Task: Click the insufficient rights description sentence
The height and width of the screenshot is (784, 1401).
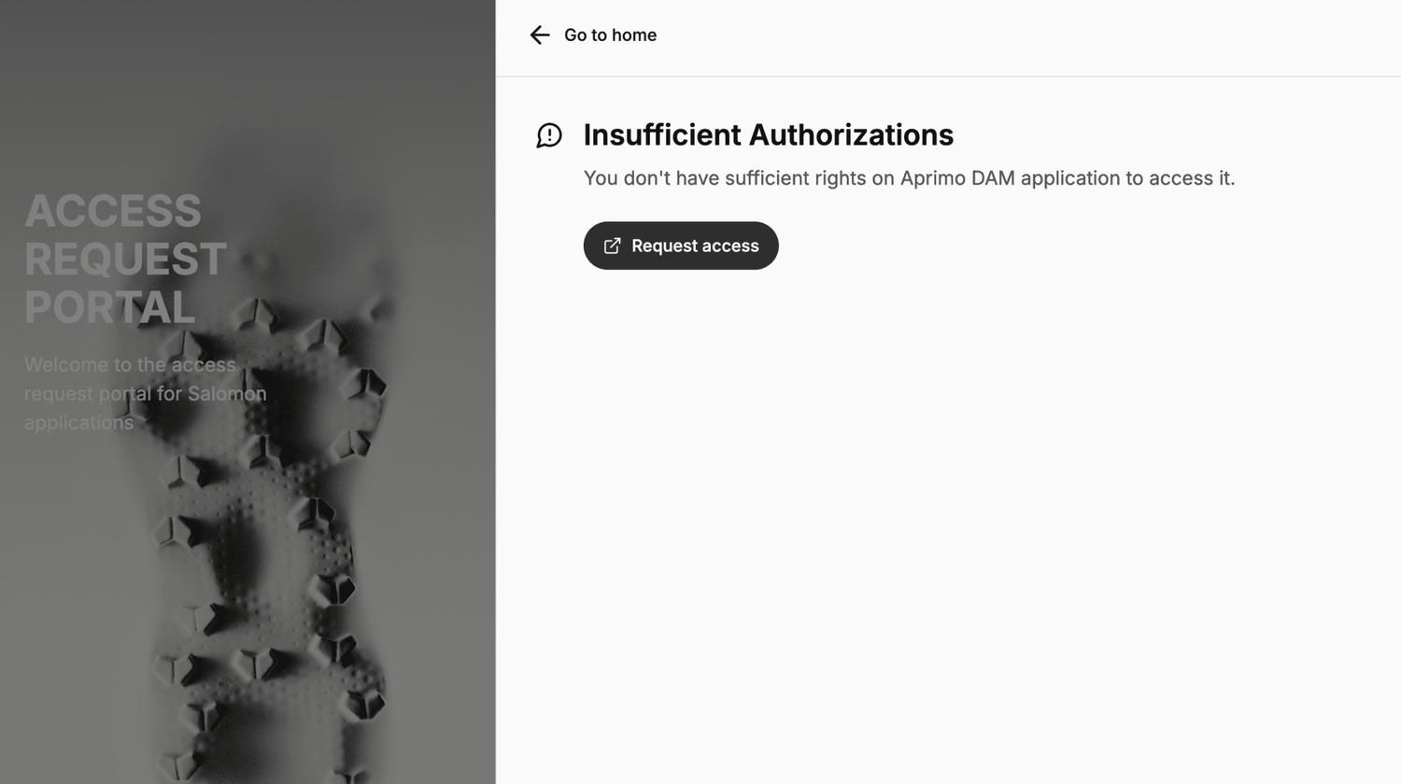Action: [x=908, y=178]
